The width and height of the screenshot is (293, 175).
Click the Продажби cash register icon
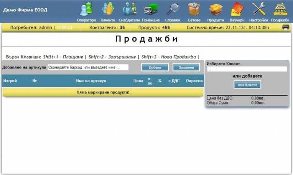coord(280,9)
